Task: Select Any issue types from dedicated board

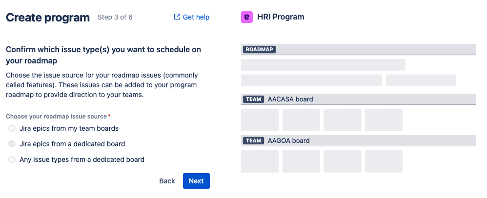Action: pyautogui.click(x=12, y=159)
